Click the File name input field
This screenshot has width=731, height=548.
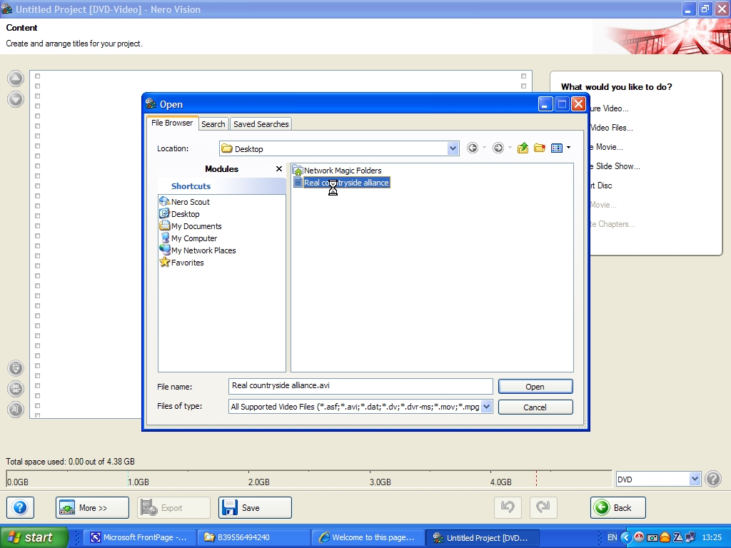(x=360, y=386)
